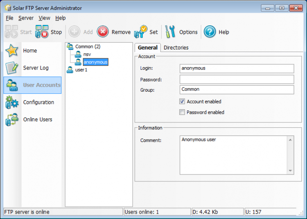This screenshot has width=307, height=219.
Task: Uncheck the Account enabled checkbox
Action: point(182,102)
